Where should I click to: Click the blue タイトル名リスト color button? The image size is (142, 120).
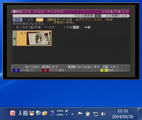click(x=23, y=70)
